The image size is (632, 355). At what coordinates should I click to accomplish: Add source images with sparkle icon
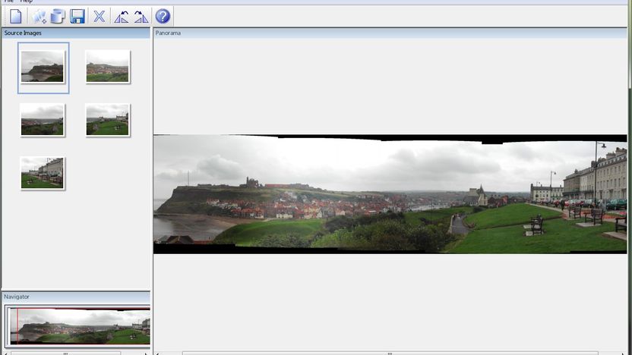39,17
